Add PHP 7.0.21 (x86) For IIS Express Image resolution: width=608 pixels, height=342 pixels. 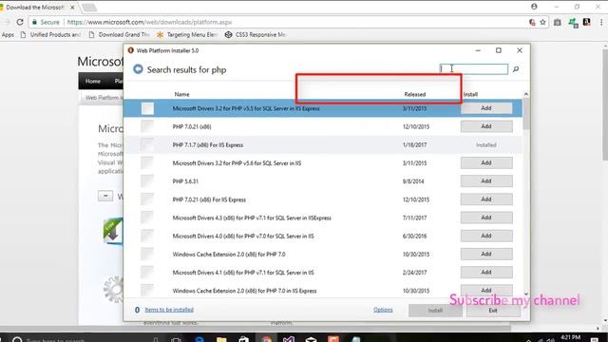(x=486, y=199)
